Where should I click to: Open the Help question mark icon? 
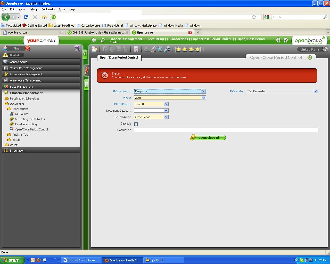coord(286,40)
